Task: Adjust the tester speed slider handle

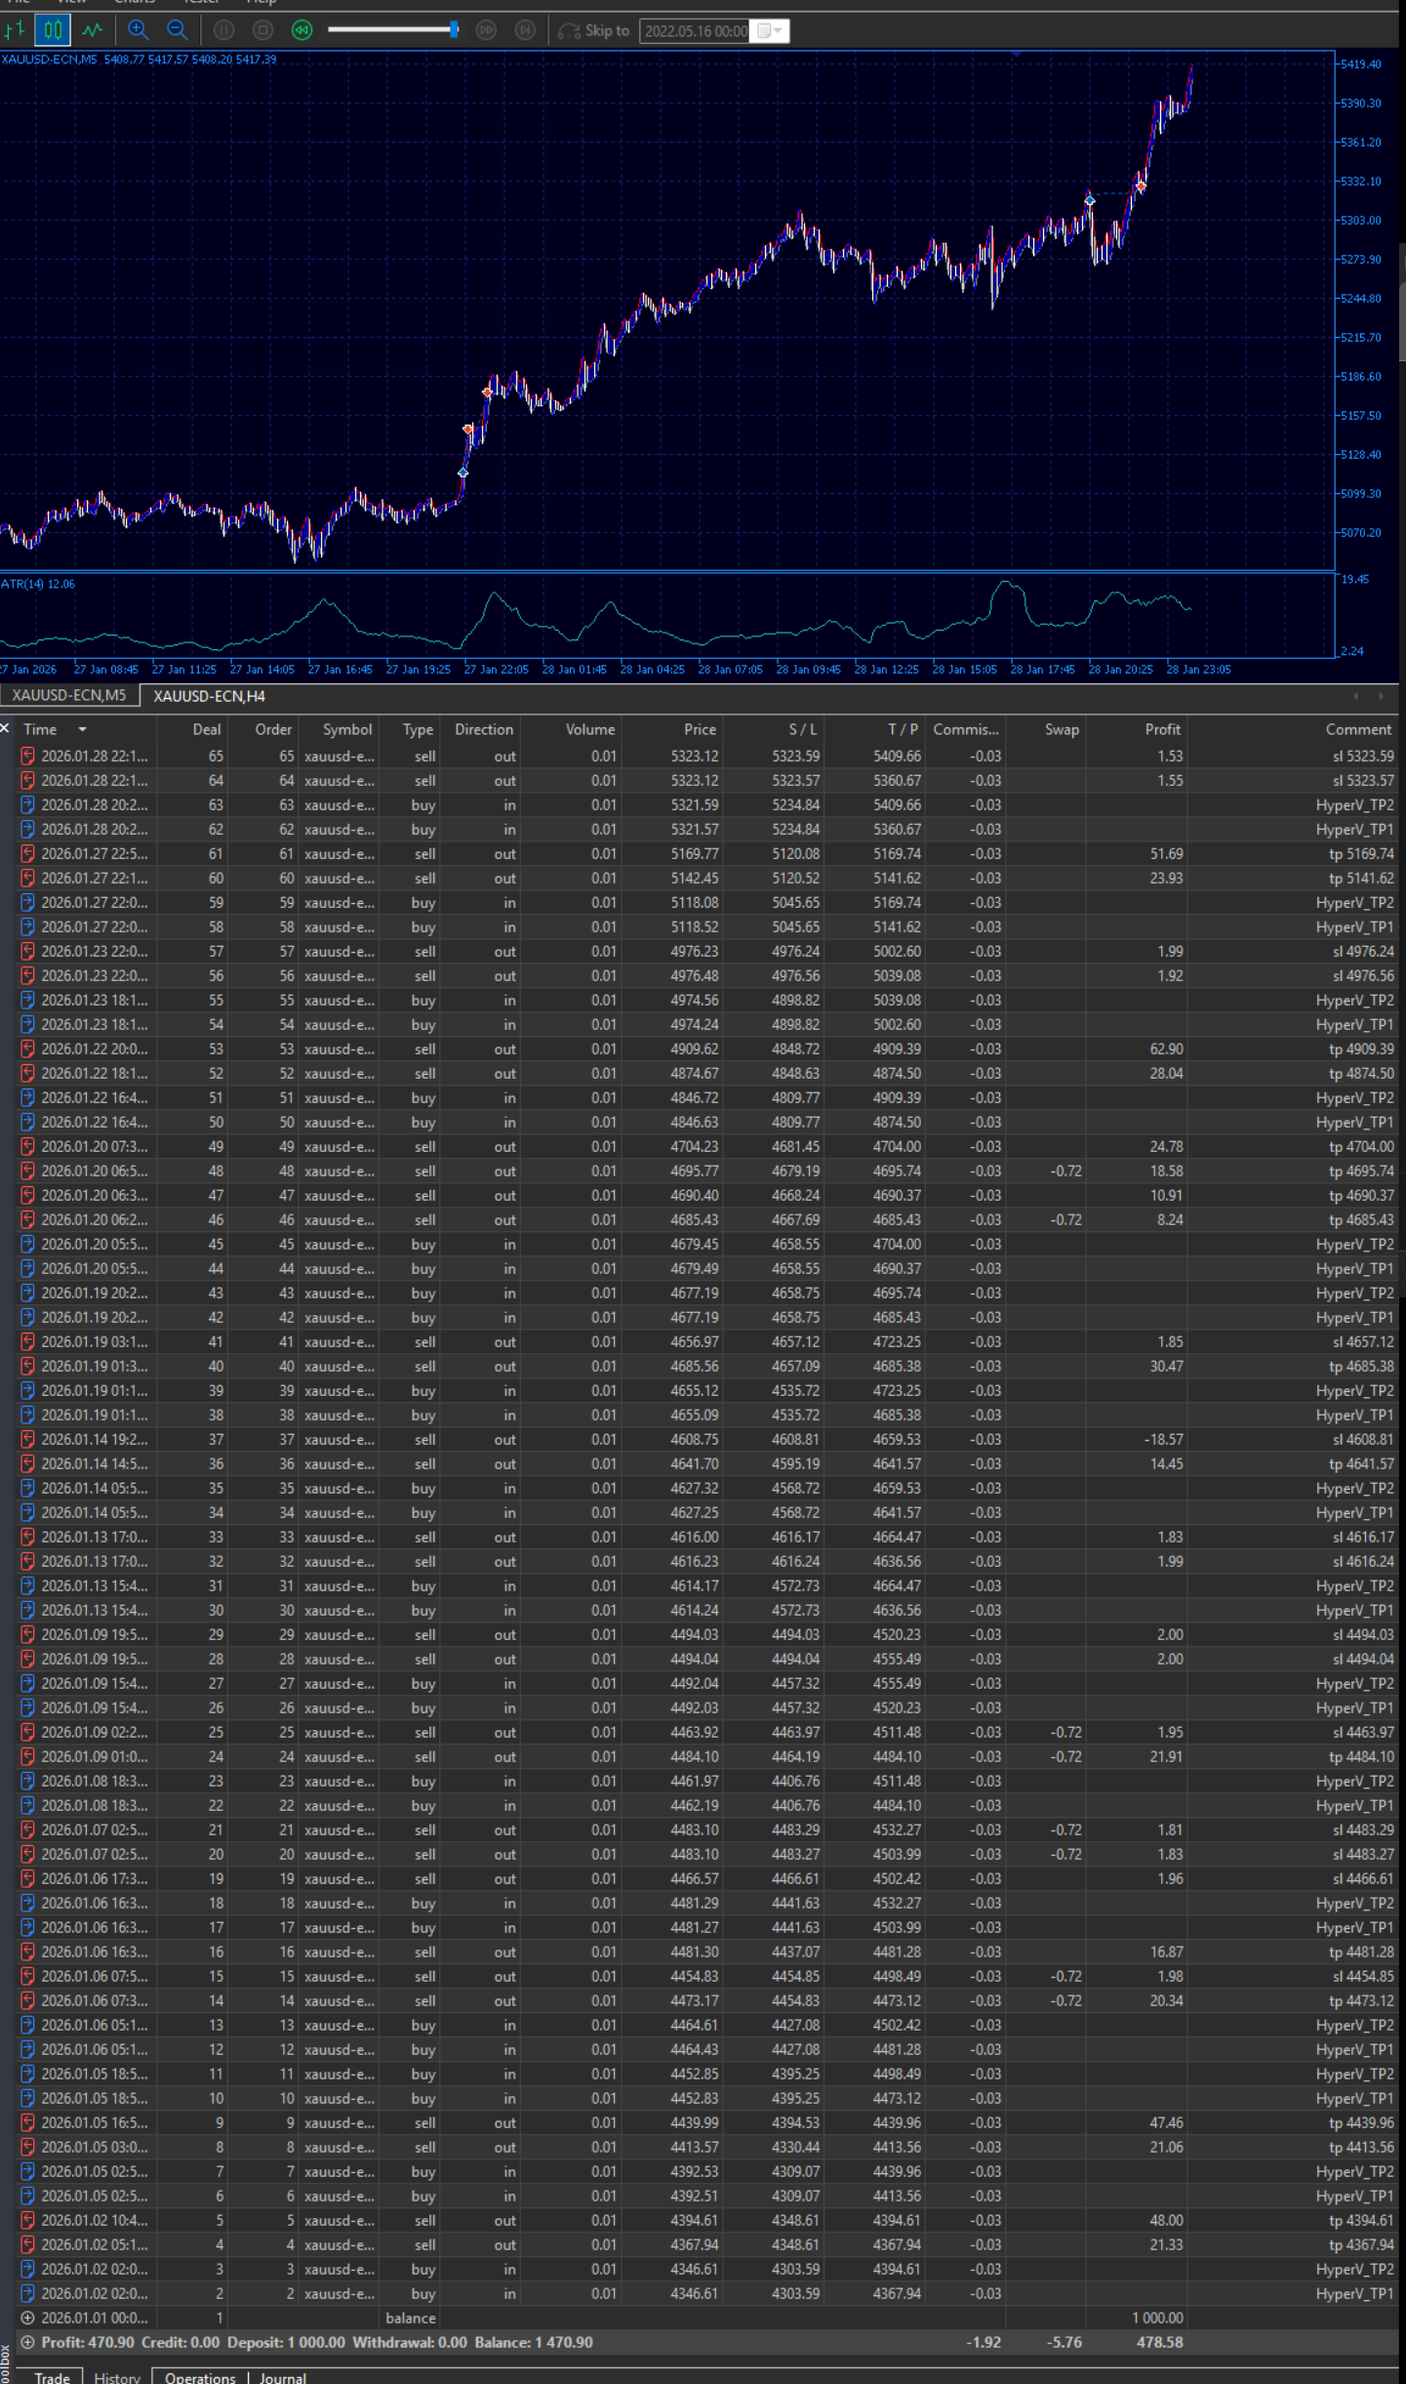Action: coord(454,30)
